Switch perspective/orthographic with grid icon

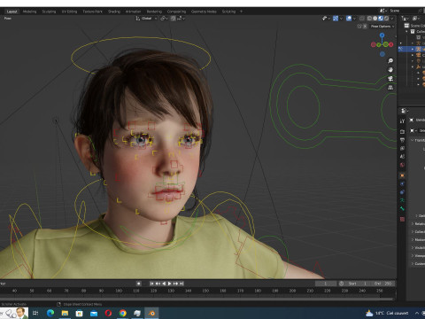pyautogui.click(x=390, y=88)
